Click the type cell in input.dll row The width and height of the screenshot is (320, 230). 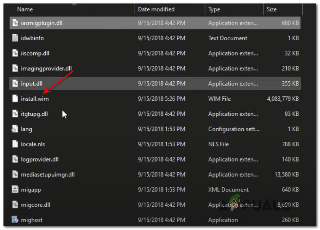(233, 84)
